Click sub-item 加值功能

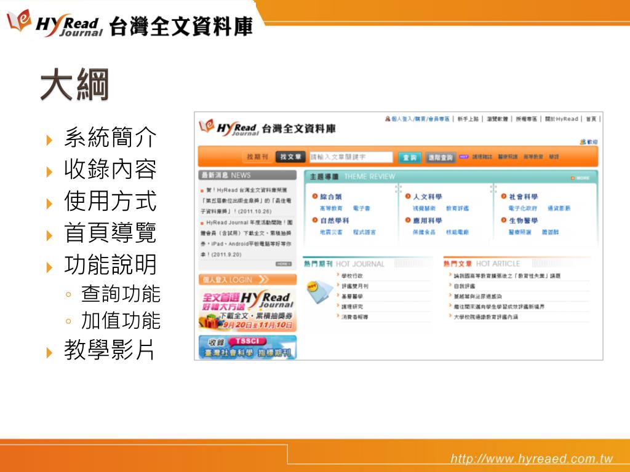pos(121,321)
